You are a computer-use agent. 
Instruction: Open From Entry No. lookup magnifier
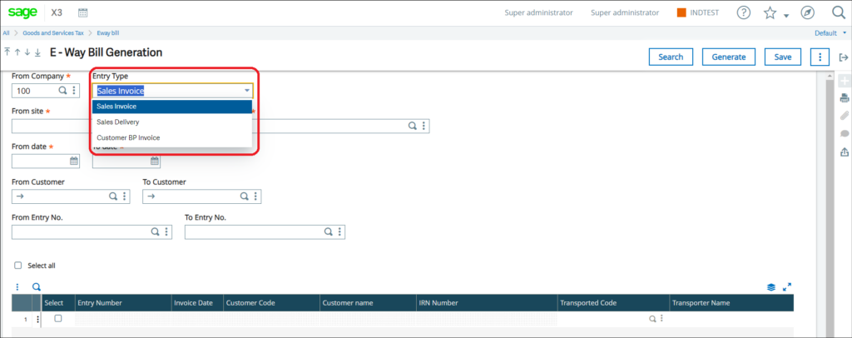point(155,231)
